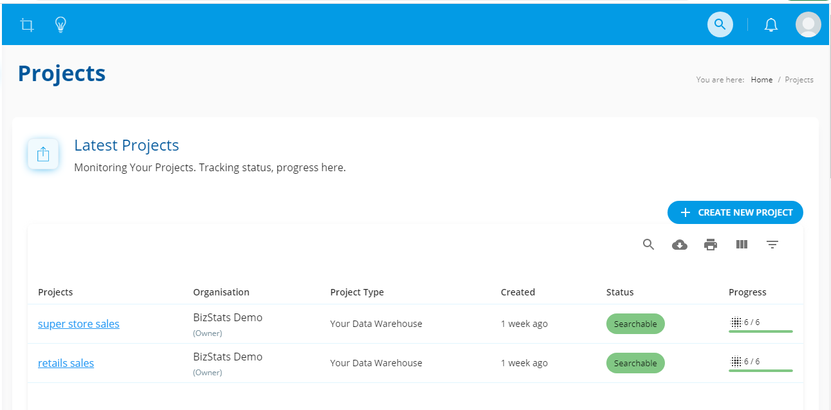This screenshot has width=831, height=410.
Task: Sort by the Status column header
Action: [620, 292]
